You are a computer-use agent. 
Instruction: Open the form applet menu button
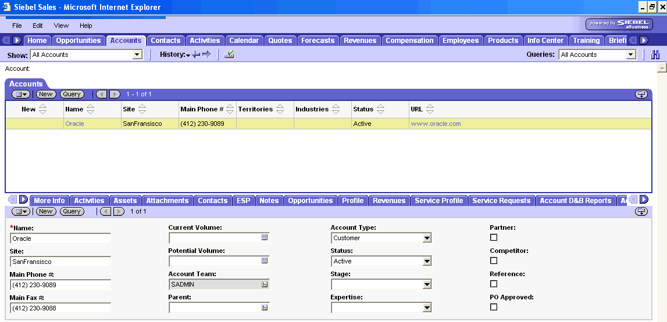(21, 211)
